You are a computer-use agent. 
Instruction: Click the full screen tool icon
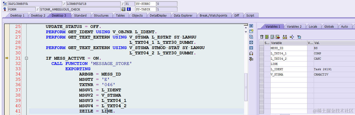click(251, 43)
